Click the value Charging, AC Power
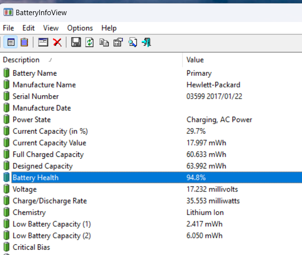Viewport: 302px width, 255px height. pyautogui.click(x=219, y=120)
